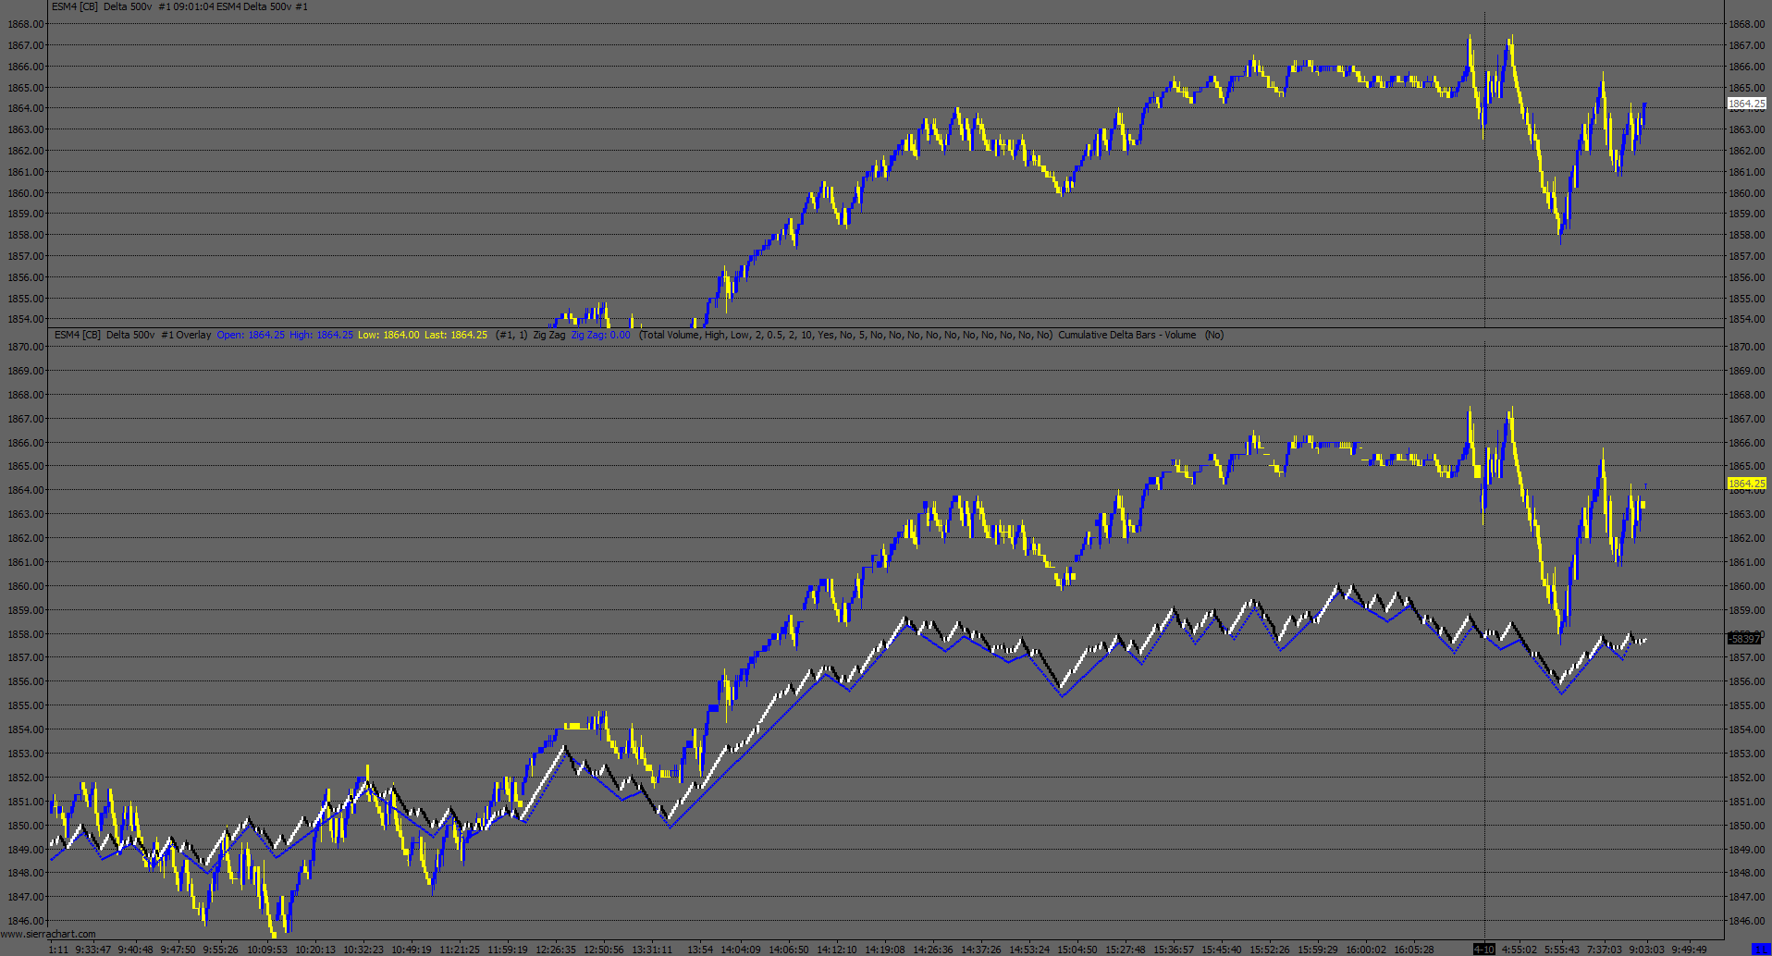Click the 1870.00 price on lower right scale
The image size is (1772, 956).
1746,347
